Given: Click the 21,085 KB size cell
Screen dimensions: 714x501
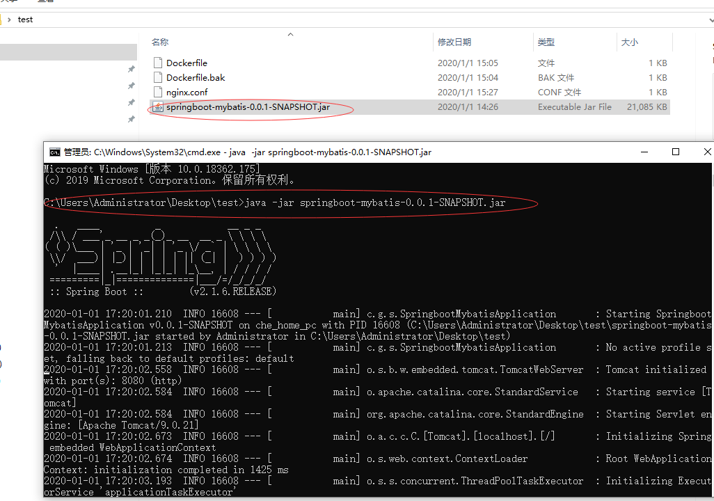Looking at the screenshot, I should tap(646, 107).
